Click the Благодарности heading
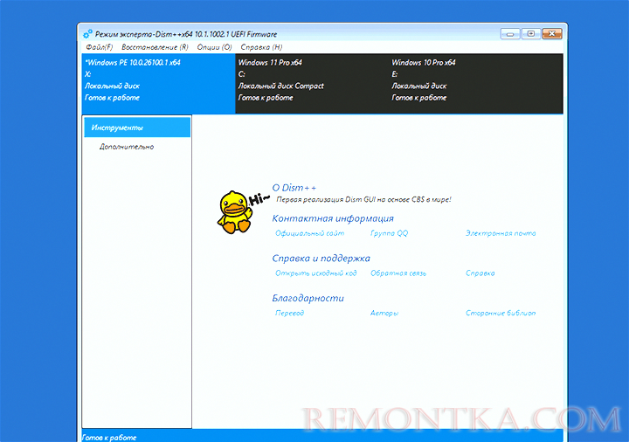 [308, 298]
